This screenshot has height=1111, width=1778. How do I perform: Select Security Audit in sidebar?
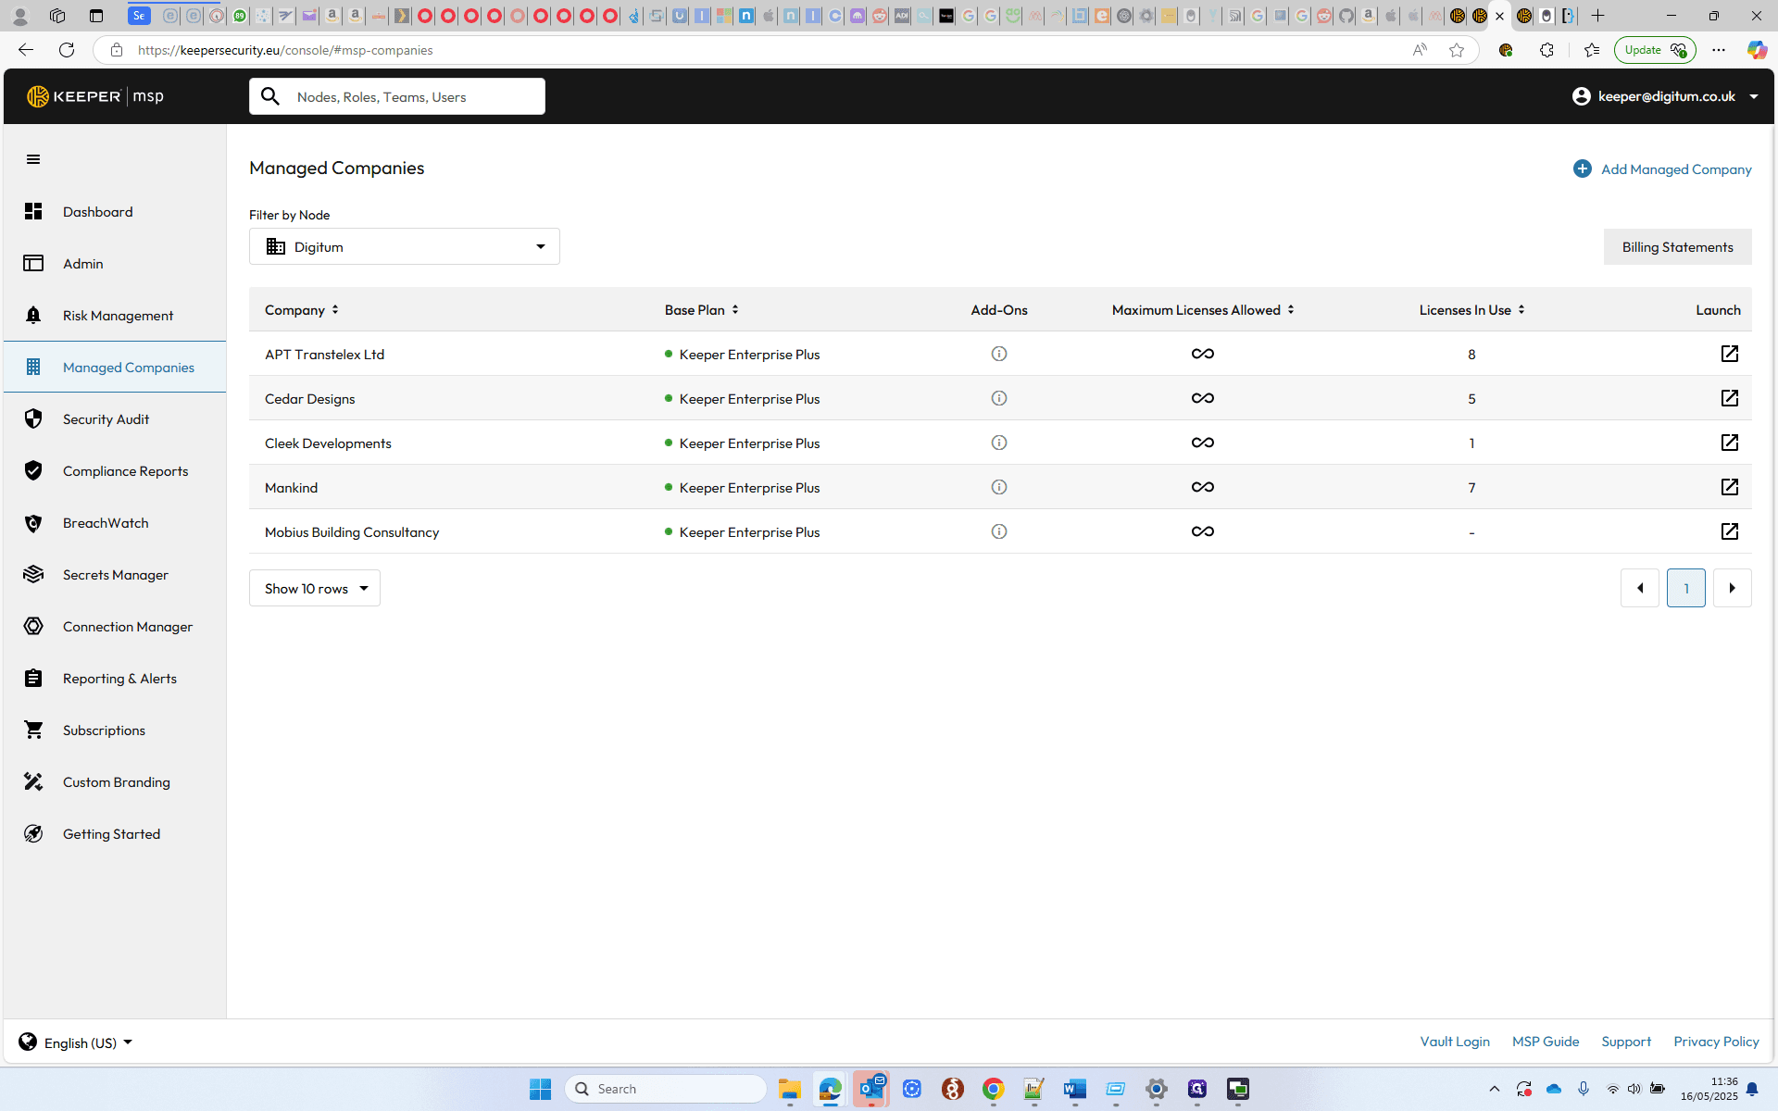[x=115, y=419]
